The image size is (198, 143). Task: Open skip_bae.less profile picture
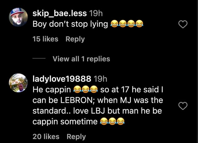(x=18, y=17)
